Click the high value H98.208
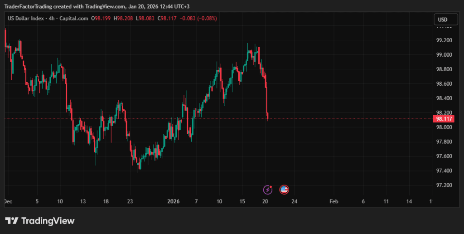 click(123, 19)
